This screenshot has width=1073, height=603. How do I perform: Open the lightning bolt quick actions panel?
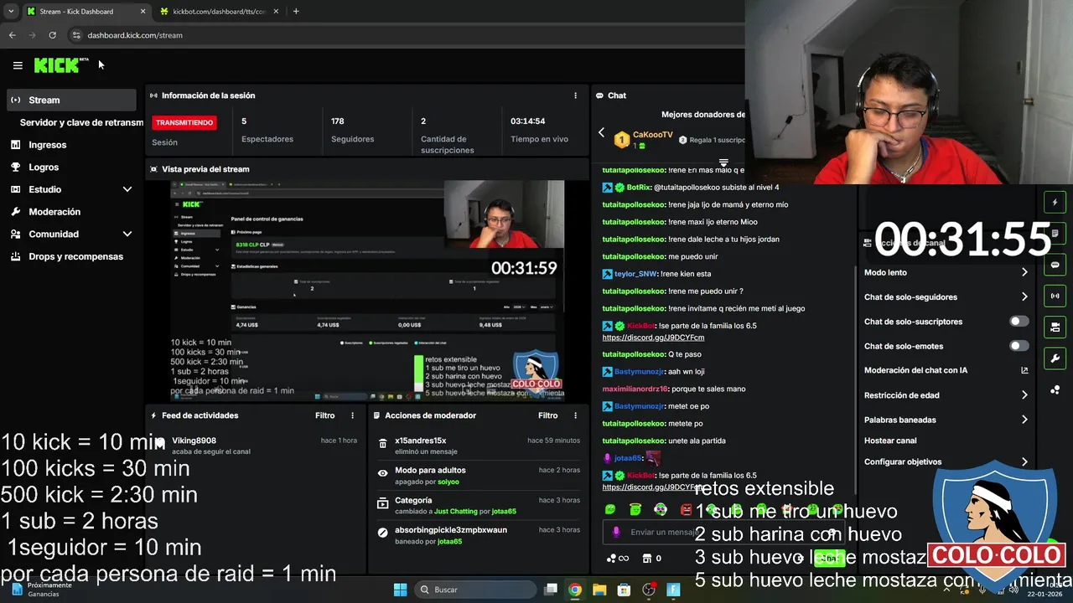[1055, 202]
